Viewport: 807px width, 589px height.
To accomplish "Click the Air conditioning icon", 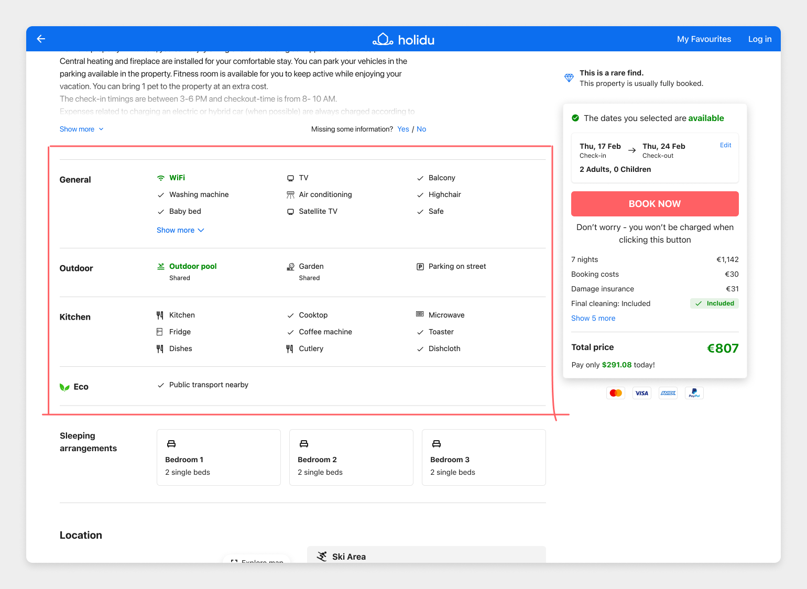I will pos(290,195).
